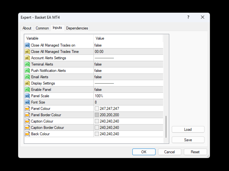229x171 pixels.
Task: Select the Font Size row label
Action: [x=38, y=102]
